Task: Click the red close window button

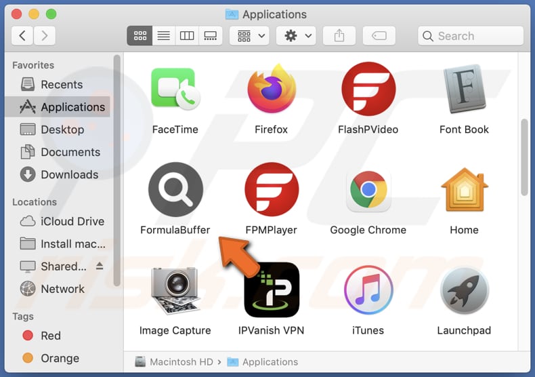Action: (16, 14)
